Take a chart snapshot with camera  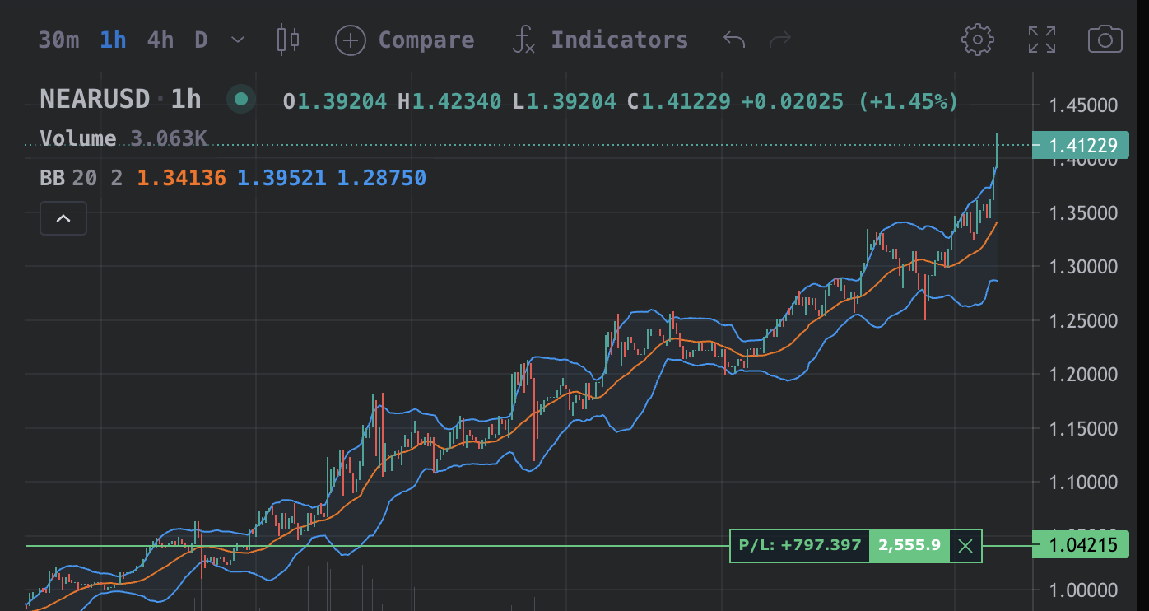pyautogui.click(x=1105, y=40)
